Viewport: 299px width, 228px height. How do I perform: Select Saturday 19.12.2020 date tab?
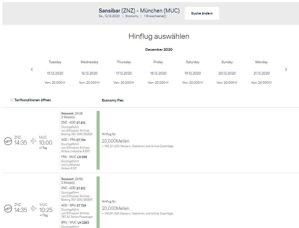pos(193,72)
